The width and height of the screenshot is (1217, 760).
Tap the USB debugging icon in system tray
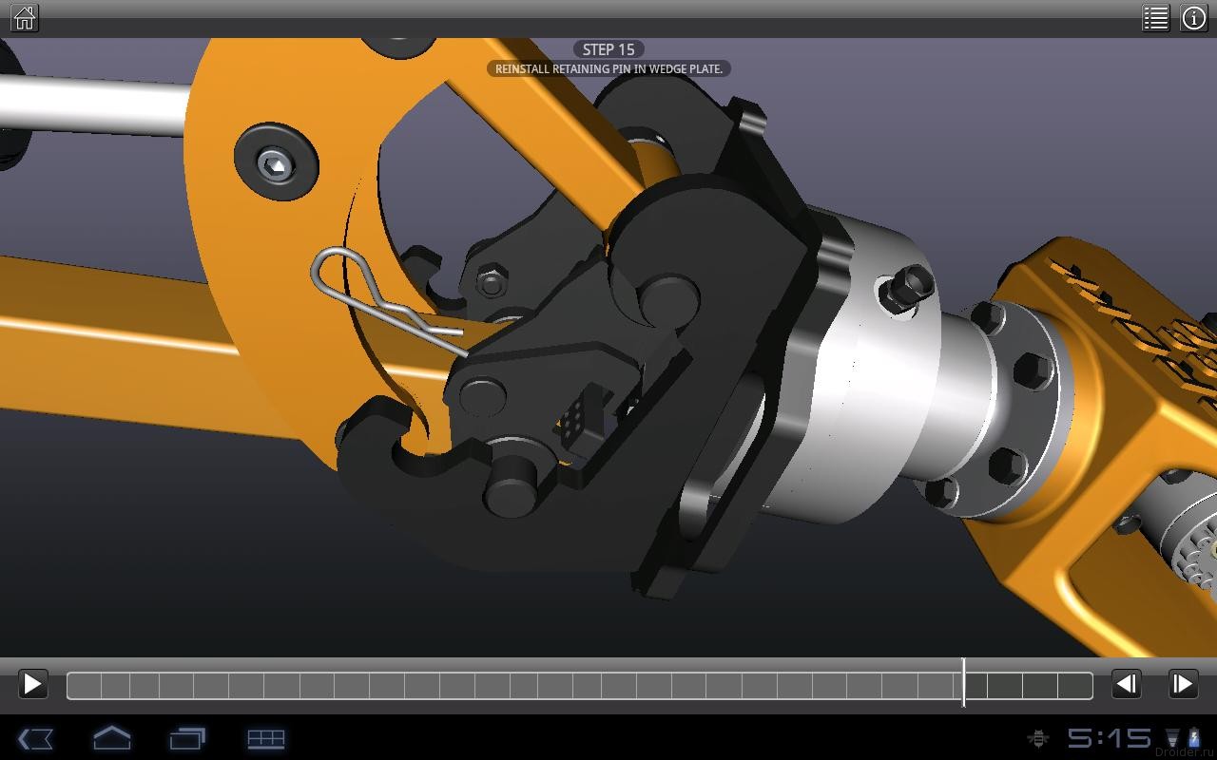1036,739
